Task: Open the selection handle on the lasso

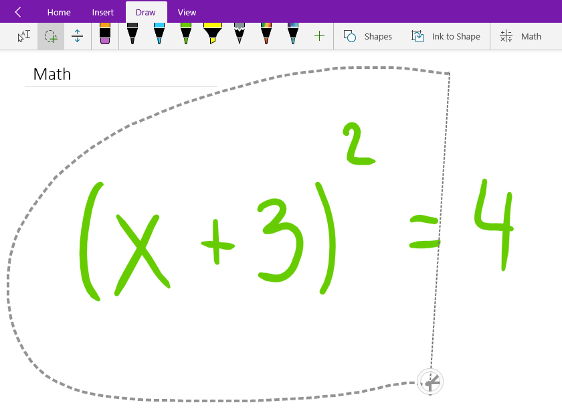Action: tap(430, 382)
